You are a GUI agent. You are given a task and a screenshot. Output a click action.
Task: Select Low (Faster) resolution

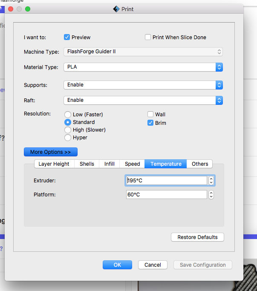pyautogui.click(x=67, y=115)
